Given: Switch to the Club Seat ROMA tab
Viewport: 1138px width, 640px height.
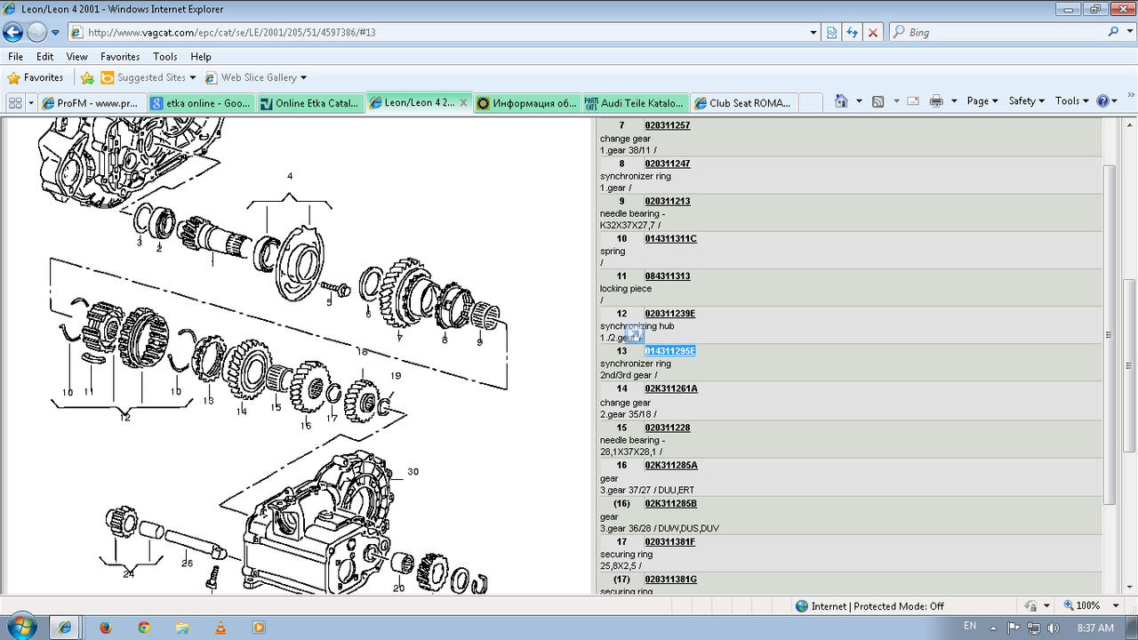Looking at the screenshot, I should [743, 103].
